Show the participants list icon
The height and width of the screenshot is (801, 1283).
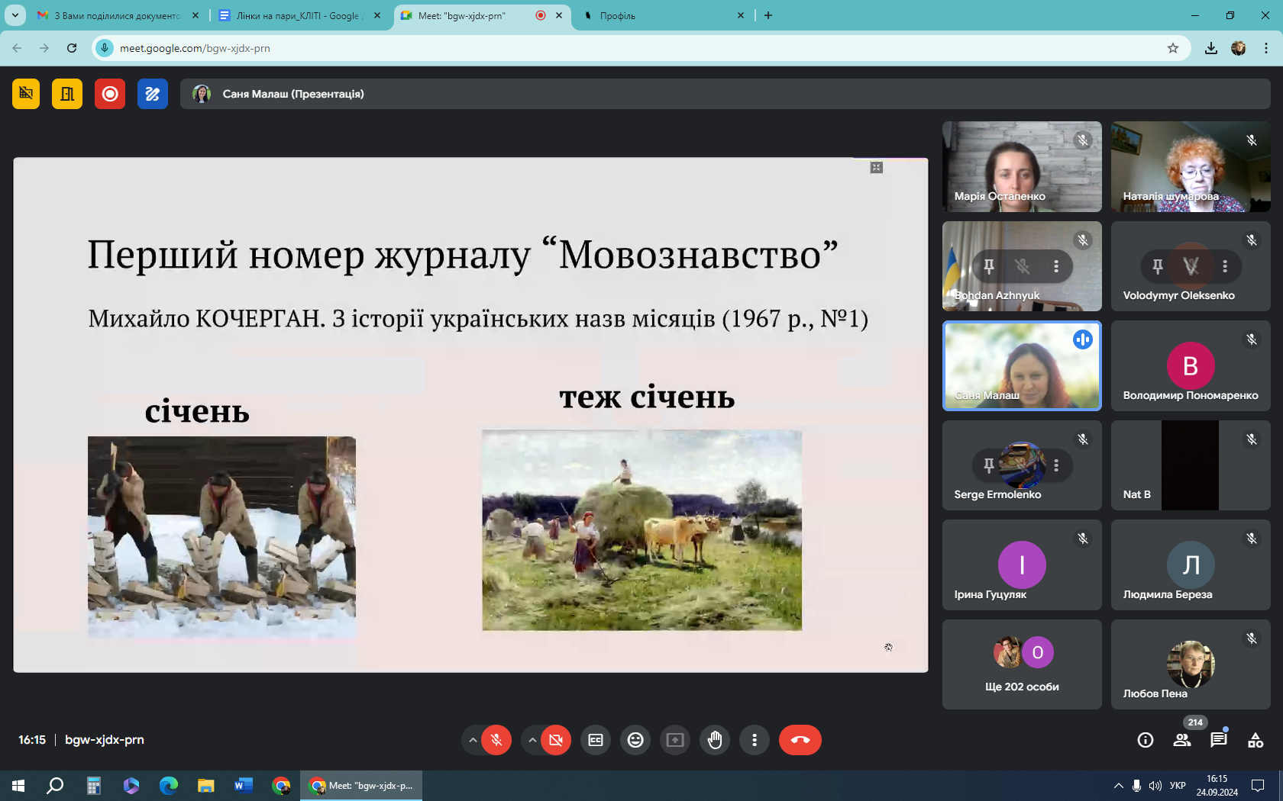tap(1182, 740)
